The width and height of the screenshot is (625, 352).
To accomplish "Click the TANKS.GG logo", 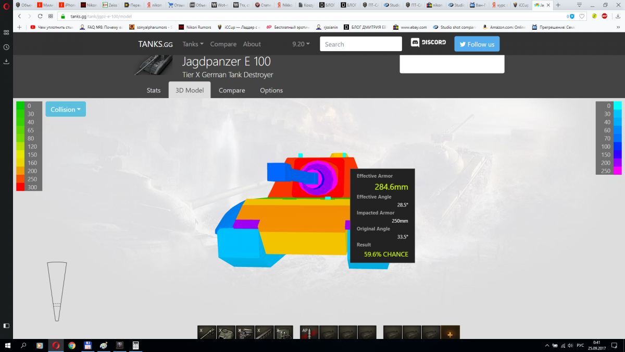I will [x=155, y=44].
